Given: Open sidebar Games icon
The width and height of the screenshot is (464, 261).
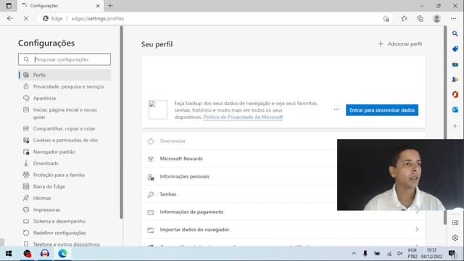Looking at the screenshot, I should (x=455, y=79).
